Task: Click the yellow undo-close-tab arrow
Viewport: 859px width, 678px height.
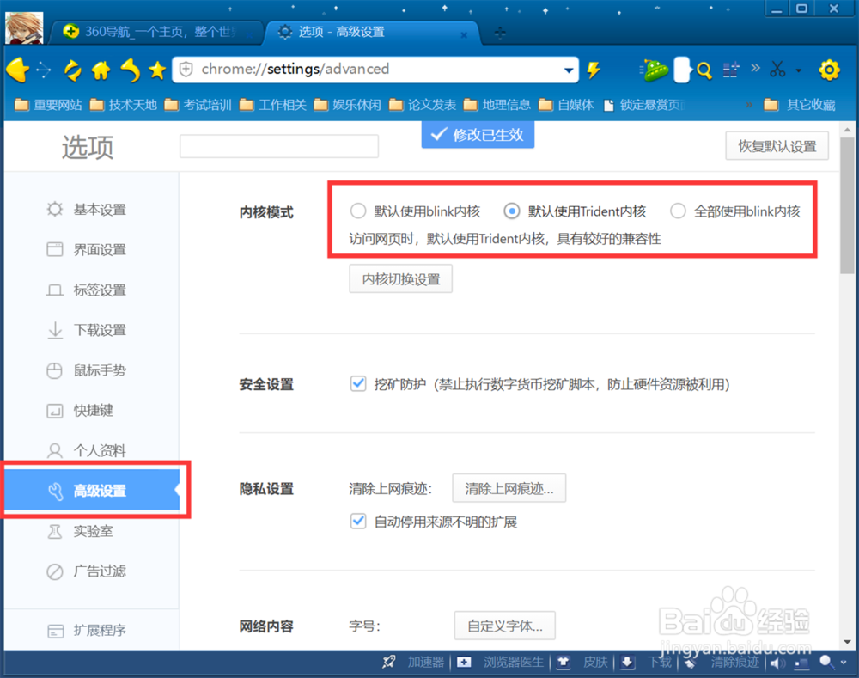Action: (131, 70)
